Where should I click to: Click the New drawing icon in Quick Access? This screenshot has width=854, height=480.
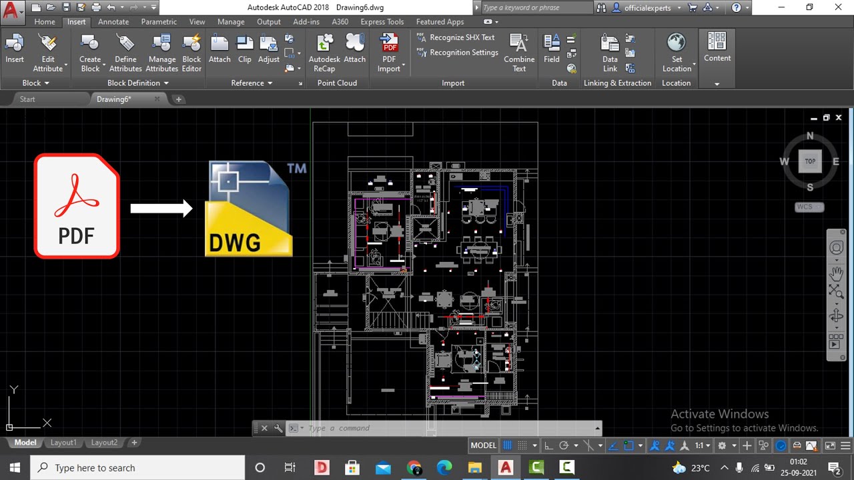[x=36, y=7]
